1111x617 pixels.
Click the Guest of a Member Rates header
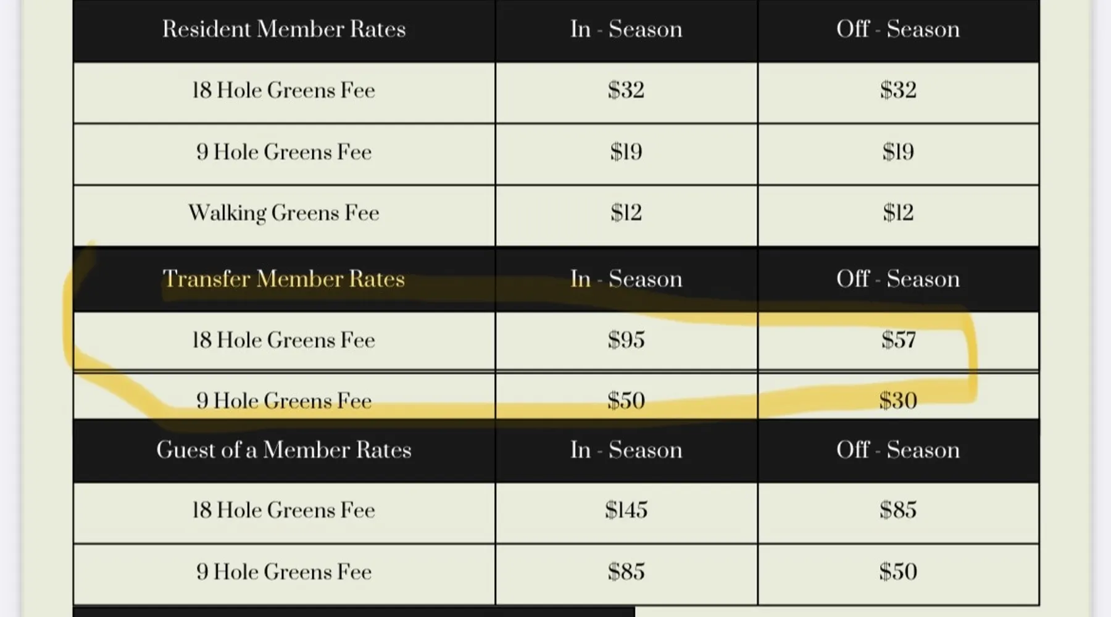(x=284, y=450)
